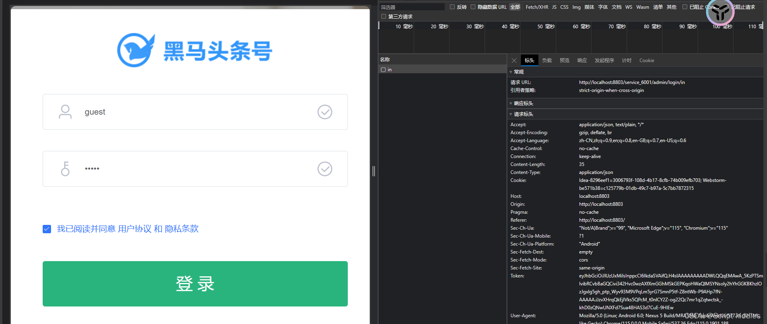This screenshot has height=324, width=767.
Task: Open the 隐私条款 privacy terms link
Action: tap(182, 229)
